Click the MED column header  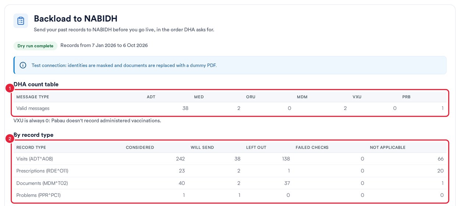coord(199,97)
